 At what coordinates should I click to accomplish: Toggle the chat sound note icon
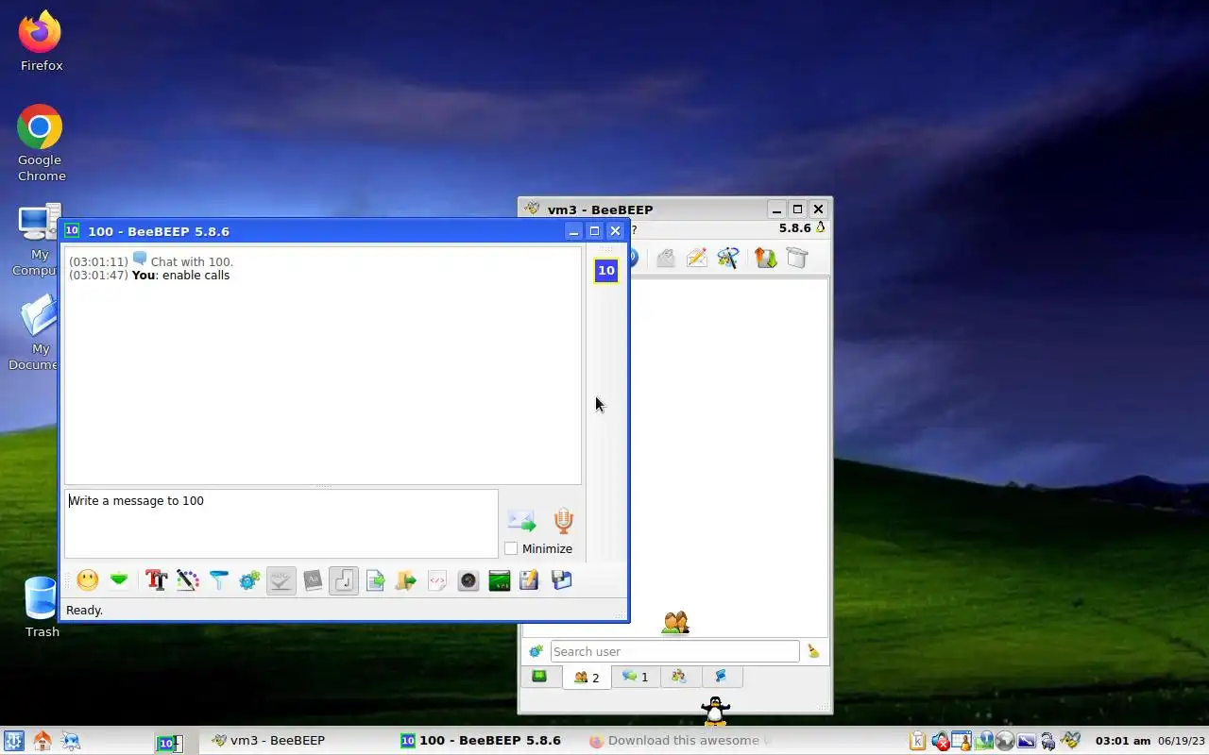[x=344, y=580]
